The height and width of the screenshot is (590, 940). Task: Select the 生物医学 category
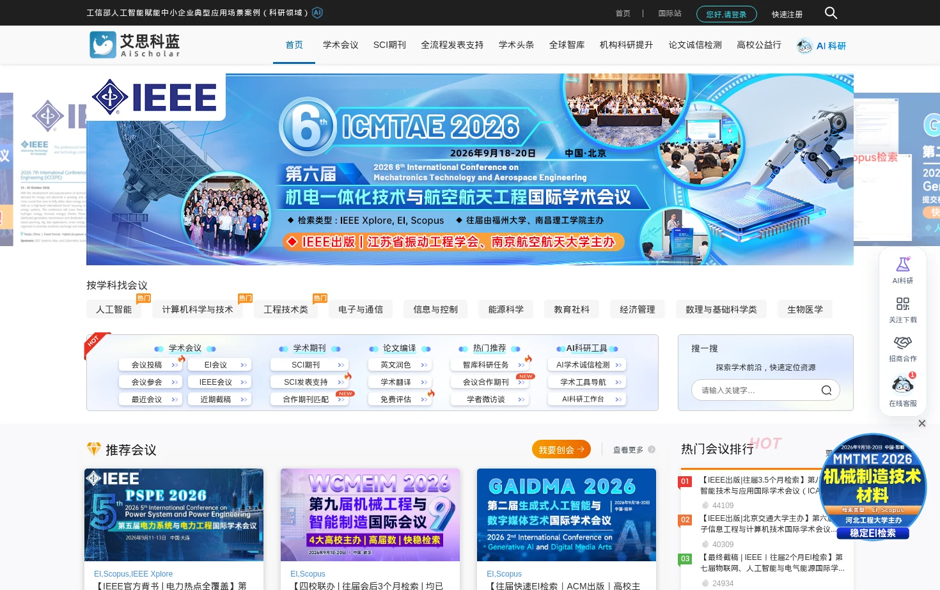click(x=805, y=309)
